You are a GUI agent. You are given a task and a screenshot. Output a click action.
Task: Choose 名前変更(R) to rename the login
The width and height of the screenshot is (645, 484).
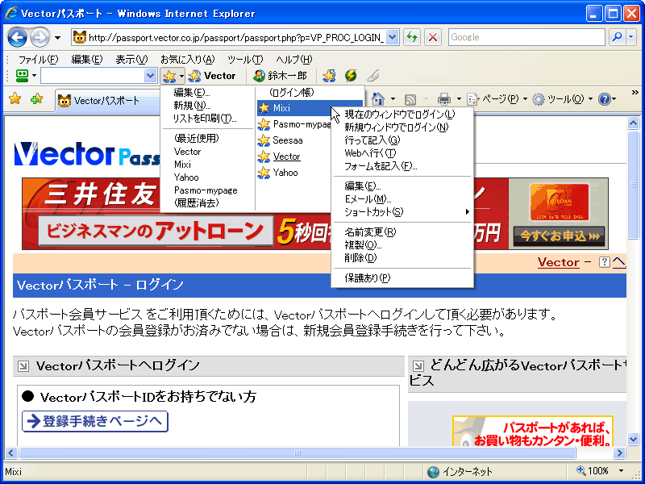(402, 232)
